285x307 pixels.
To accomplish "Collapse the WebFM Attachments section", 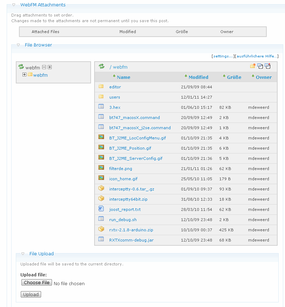I will (x=14, y=5).
